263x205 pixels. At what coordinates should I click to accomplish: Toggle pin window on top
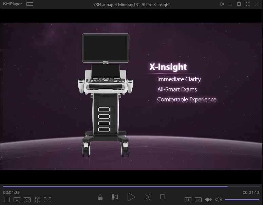222,4
